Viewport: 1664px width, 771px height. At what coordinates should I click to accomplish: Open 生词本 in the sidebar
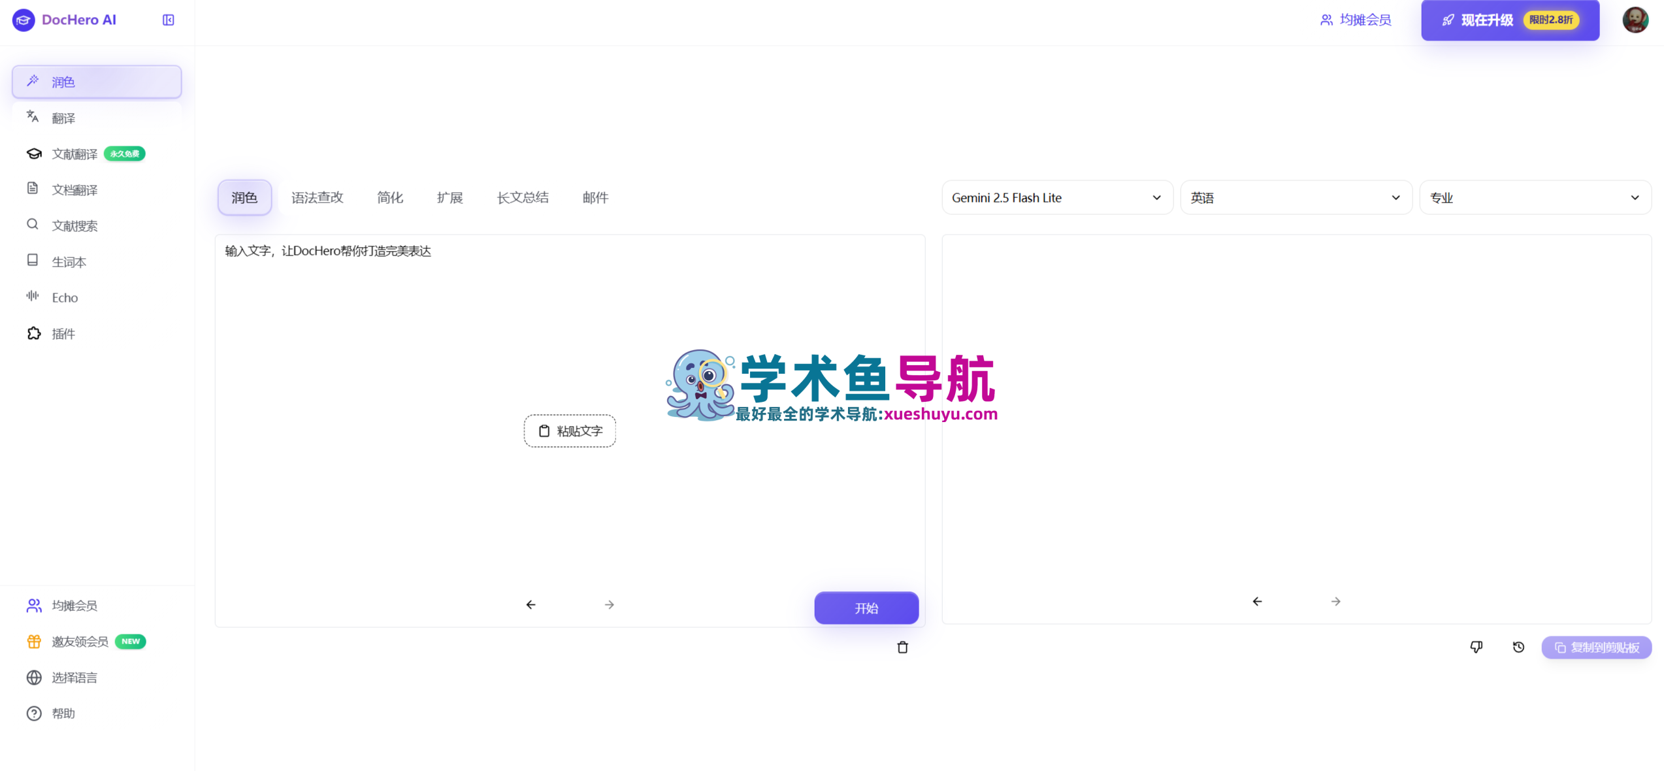(x=97, y=261)
